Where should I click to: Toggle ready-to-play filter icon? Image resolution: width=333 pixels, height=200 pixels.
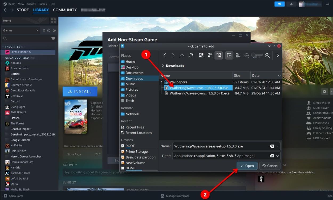54,30
